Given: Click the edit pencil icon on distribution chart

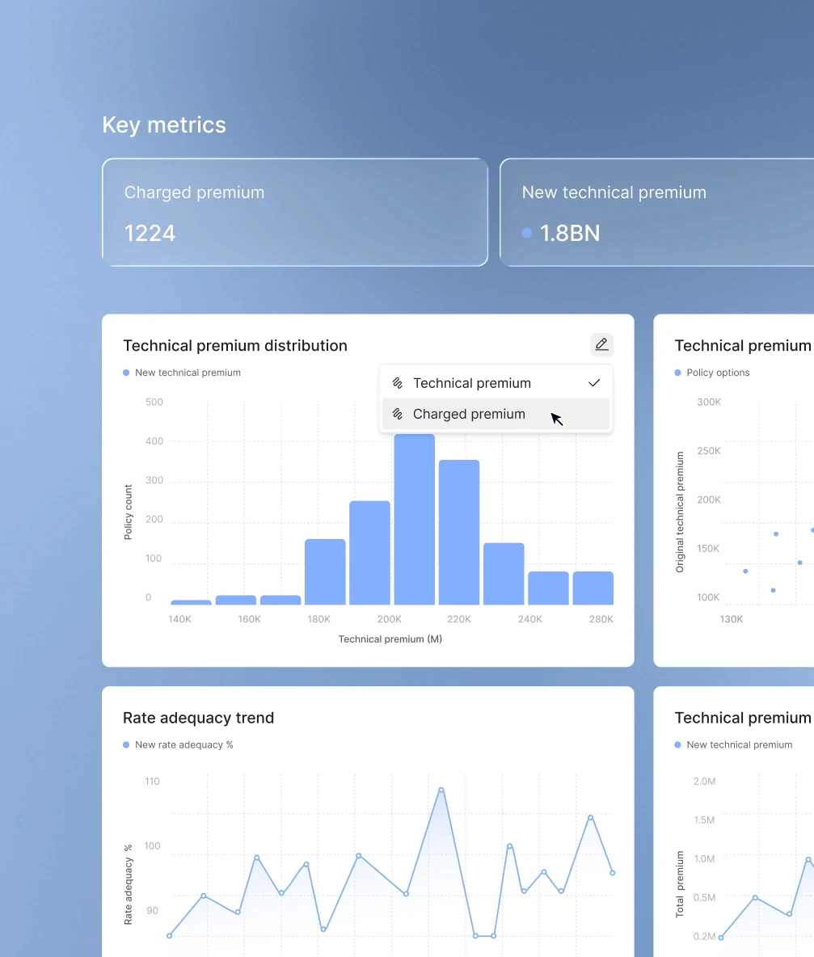Looking at the screenshot, I should point(601,344).
